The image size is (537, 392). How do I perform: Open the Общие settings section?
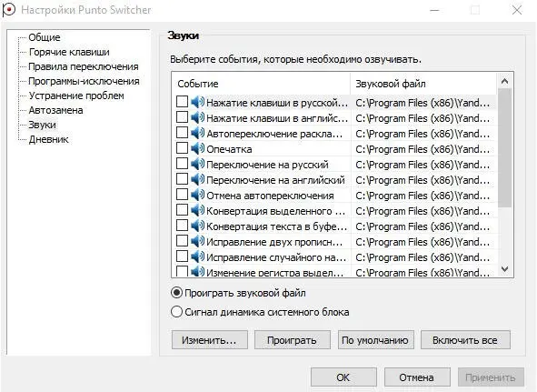(45, 37)
